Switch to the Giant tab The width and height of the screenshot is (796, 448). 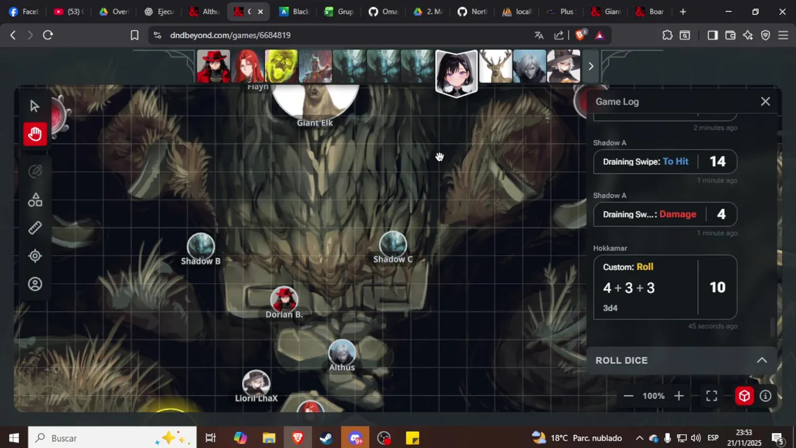pos(606,12)
